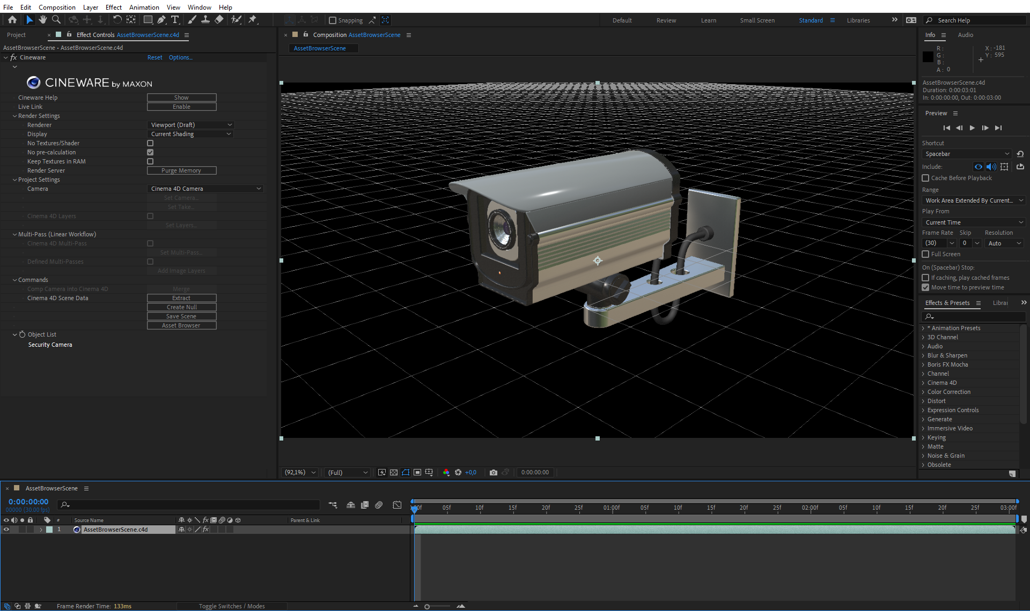Expand the Color Correction effects category
Viewport: 1030px width, 611px height.
[x=923, y=392]
